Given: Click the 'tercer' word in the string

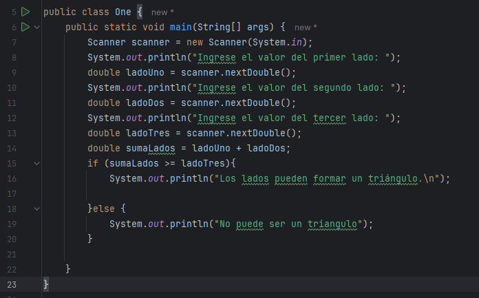Looking at the screenshot, I should [x=329, y=118].
